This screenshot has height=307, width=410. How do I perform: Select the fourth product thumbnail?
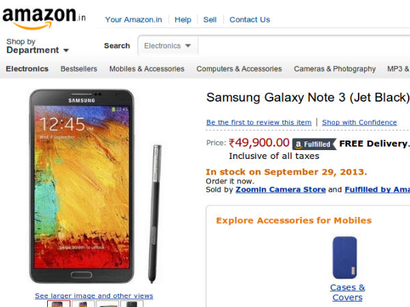tap(132, 304)
